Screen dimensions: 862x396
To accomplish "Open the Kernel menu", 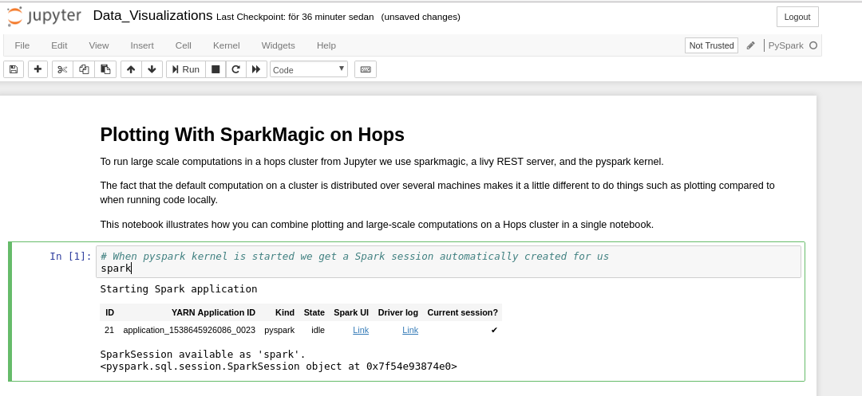I will tap(227, 45).
